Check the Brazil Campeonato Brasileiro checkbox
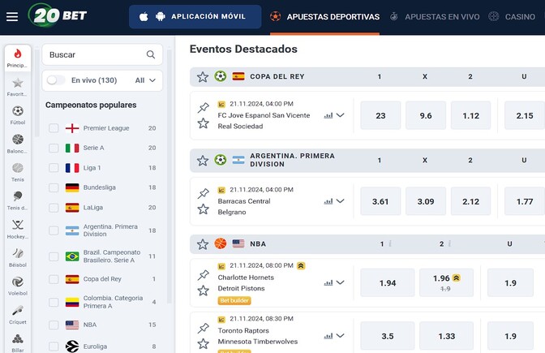 (54, 256)
